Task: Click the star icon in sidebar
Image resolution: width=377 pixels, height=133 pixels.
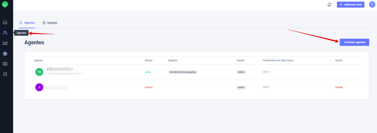Action: (5, 54)
